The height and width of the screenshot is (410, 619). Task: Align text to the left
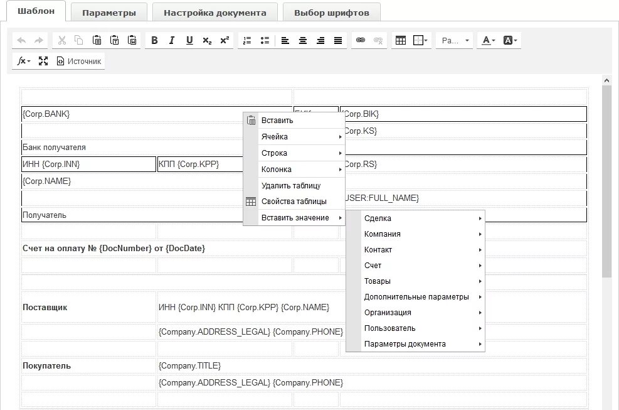[x=285, y=40]
